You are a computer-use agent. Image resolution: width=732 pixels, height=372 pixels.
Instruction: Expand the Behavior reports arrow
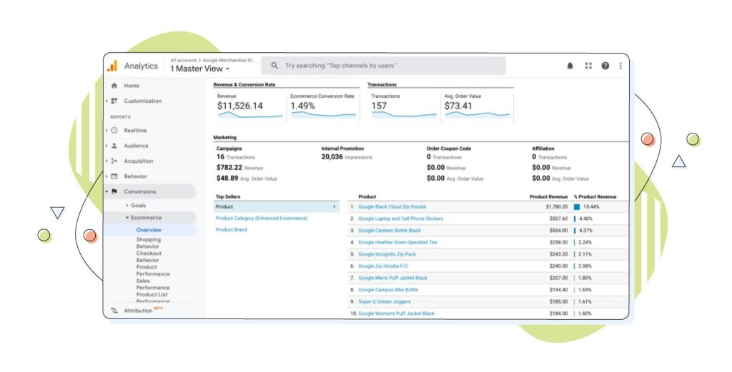[x=107, y=176]
